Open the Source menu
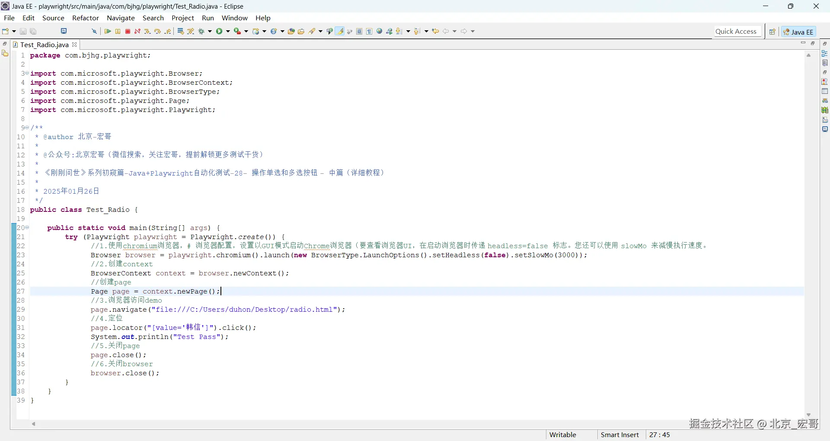 click(53, 18)
